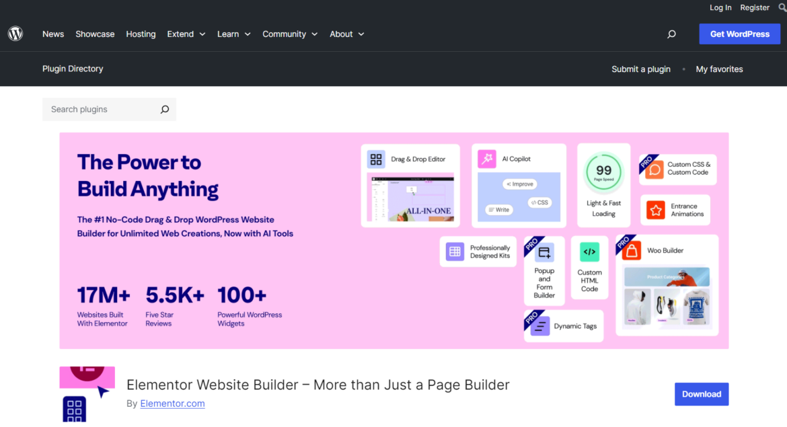The width and height of the screenshot is (787, 427).
Task: Open Submit a plugin
Action: click(x=640, y=69)
